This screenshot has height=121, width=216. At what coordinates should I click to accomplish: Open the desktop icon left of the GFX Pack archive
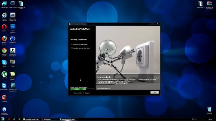pos(200,4)
